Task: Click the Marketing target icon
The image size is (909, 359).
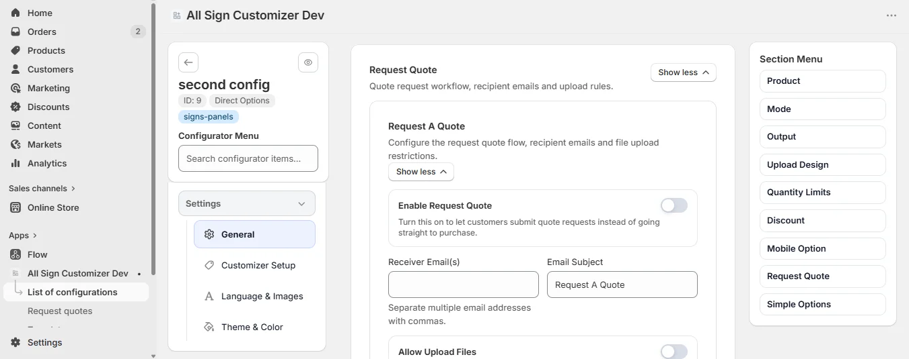Action: coord(15,88)
